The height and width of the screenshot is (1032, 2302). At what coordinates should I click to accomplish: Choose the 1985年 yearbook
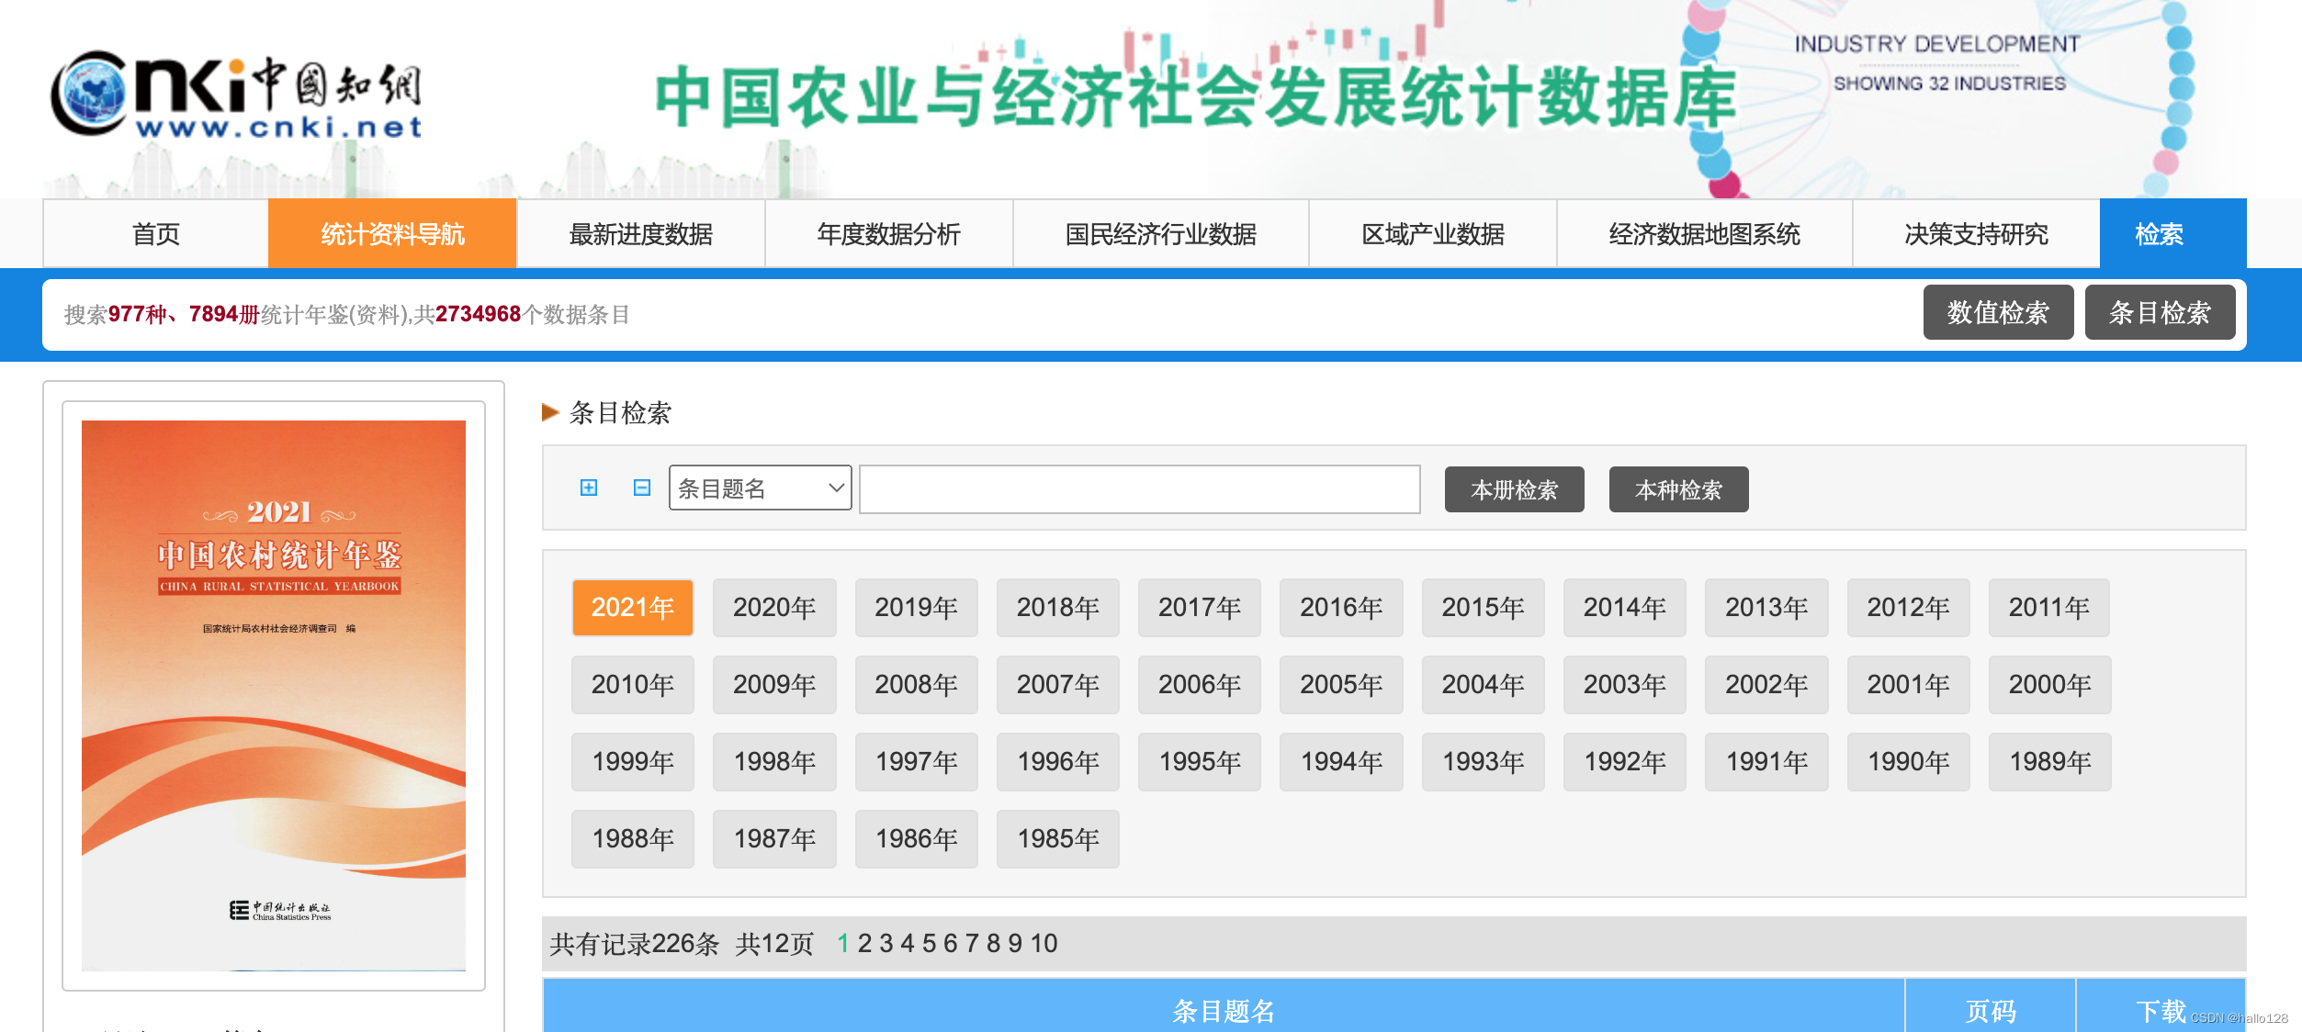point(1057,839)
